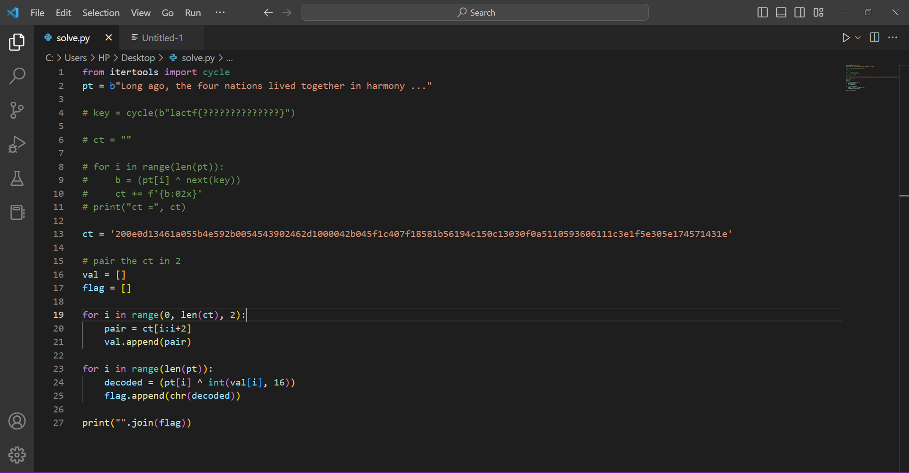
Task: Customize layout icon in title bar
Action: tap(819, 13)
